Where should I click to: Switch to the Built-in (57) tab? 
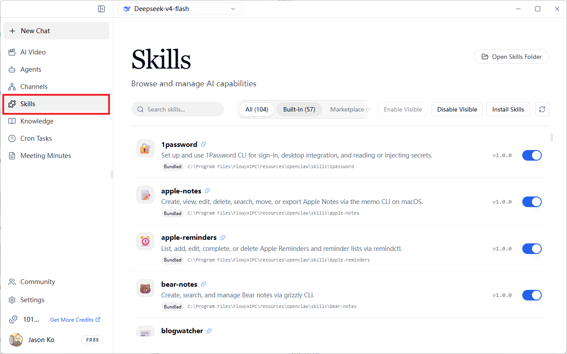[299, 109]
